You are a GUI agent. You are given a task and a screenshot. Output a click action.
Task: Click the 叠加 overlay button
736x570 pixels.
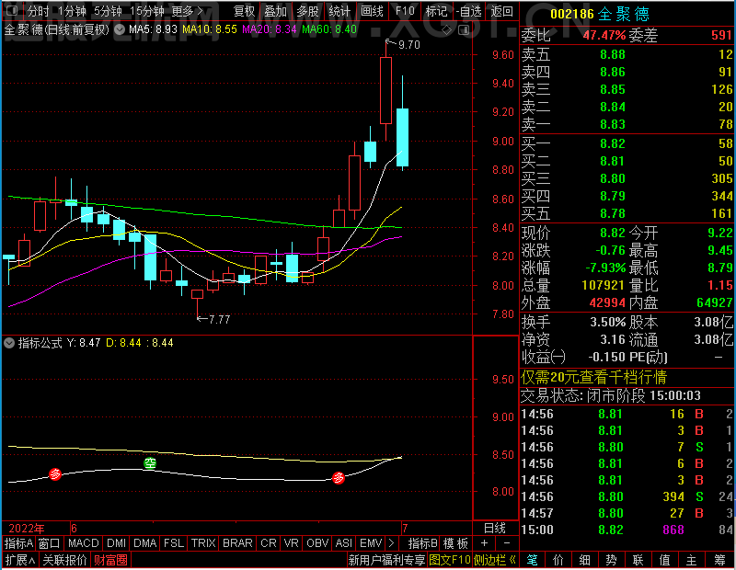(275, 11)
